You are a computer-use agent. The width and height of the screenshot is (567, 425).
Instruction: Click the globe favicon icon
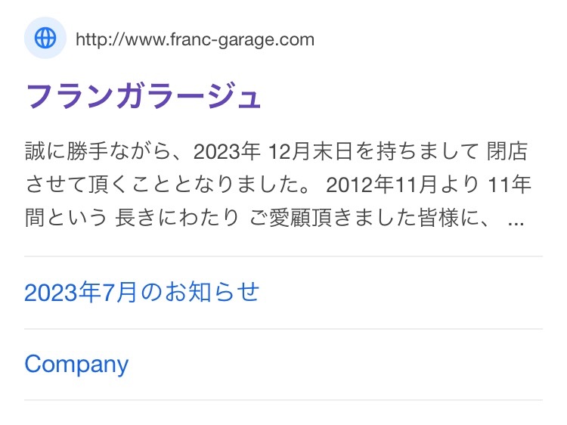pos(45,38)
